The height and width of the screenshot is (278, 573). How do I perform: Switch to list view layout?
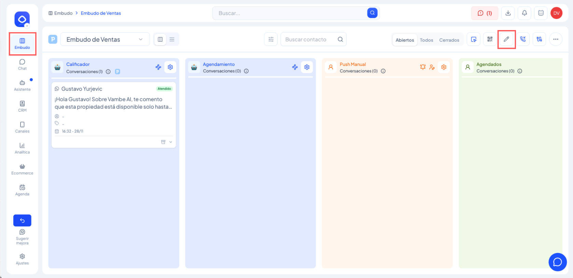(x=172, y=39)
